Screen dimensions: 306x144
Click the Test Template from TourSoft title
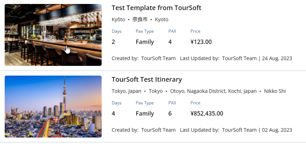click(156, 8)
